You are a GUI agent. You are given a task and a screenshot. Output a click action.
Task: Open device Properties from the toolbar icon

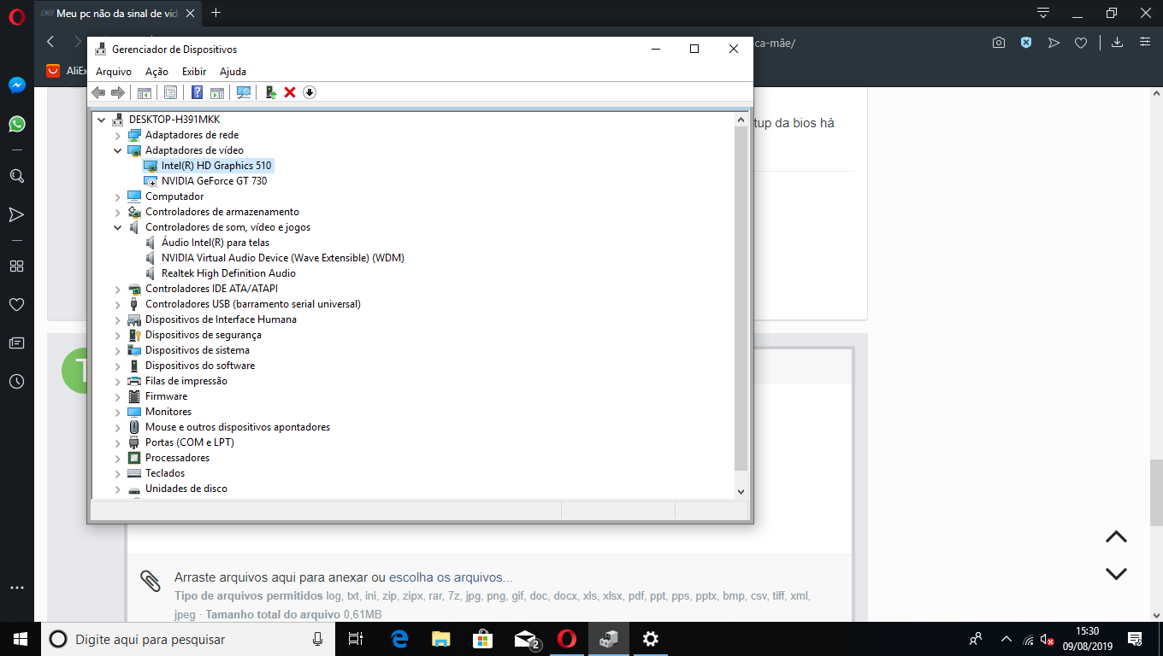tap(170, 92)
